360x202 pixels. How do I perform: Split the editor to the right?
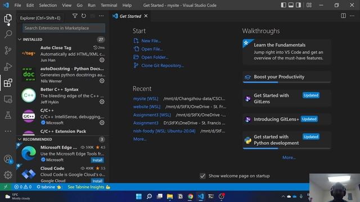pos(344,16)
